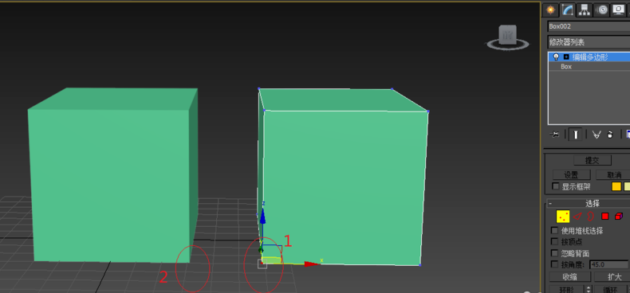Click the 环形 ring button
630x293 pixels.
point(566,289)
